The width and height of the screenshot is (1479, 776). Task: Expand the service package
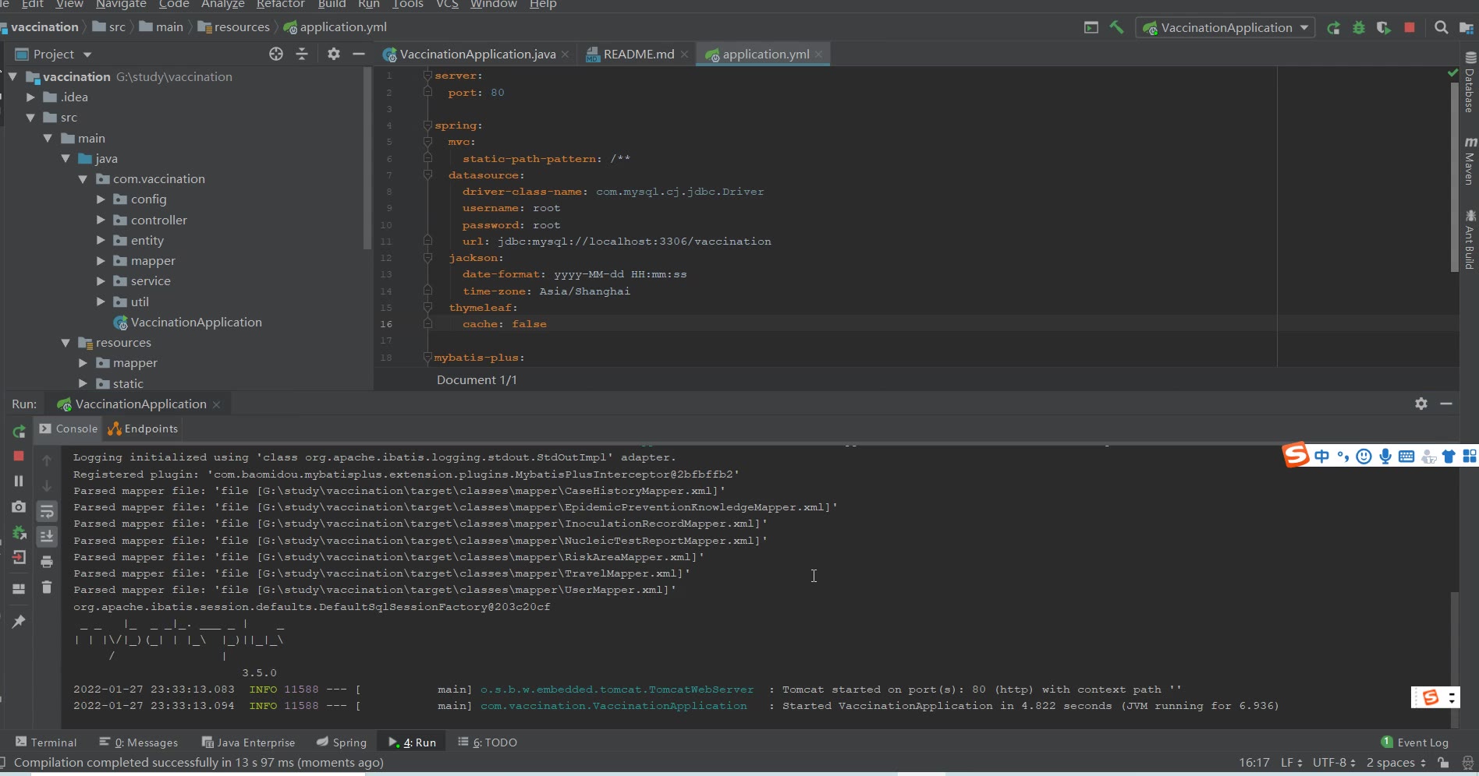coord(101,280)
